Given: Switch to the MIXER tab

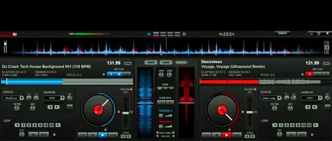Looking at the screenshot, I should click(x=151, y=62).
